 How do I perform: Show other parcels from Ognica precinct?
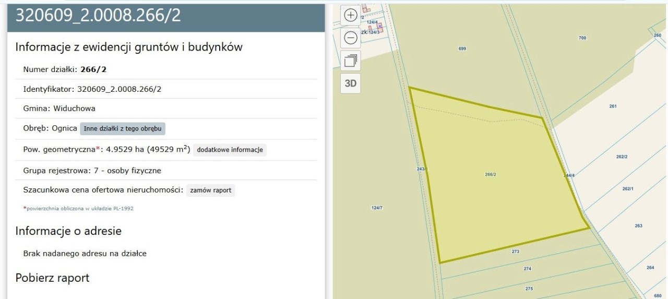pos(123,128)
